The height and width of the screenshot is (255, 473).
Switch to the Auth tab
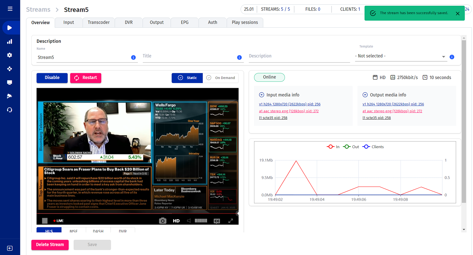[x=213, y=22]
